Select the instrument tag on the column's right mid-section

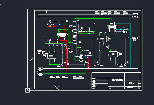tap(80, 42)
